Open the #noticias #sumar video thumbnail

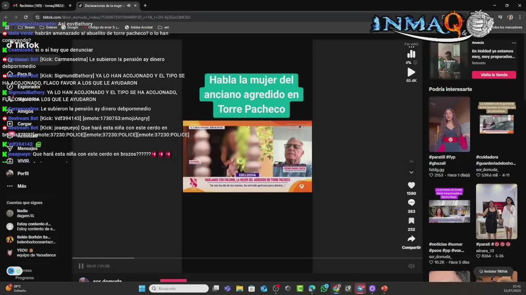click(450, 211)
